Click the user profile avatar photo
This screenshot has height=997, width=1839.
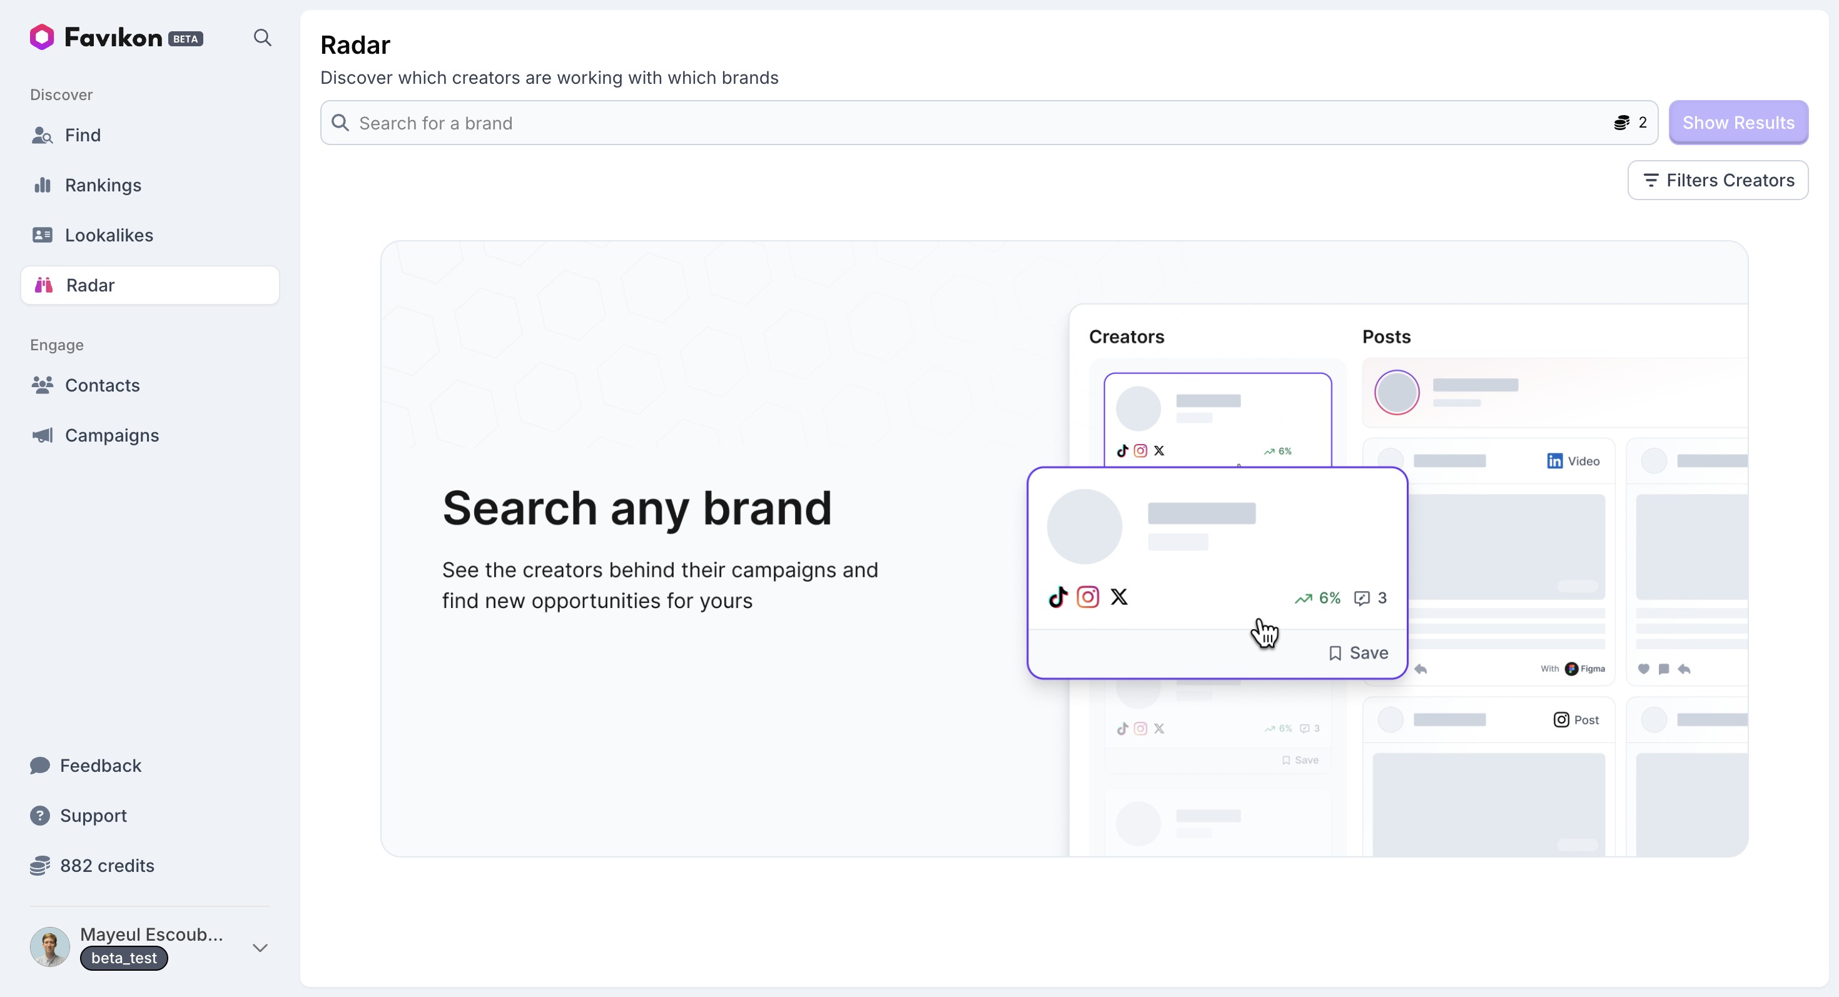click(50, 947)
